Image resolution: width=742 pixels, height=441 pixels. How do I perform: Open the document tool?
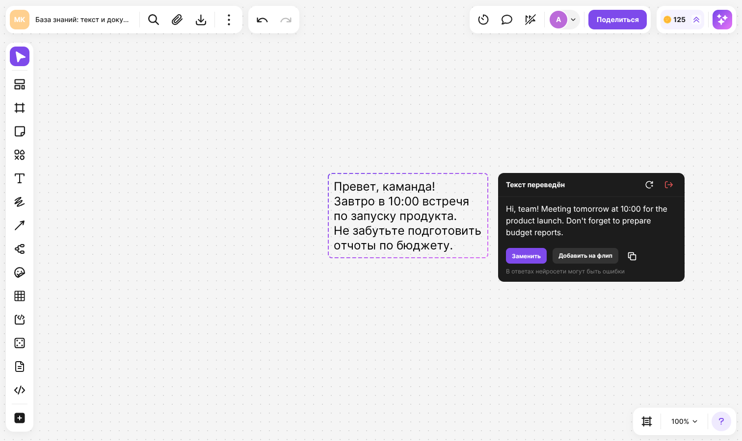coord(20,367)
